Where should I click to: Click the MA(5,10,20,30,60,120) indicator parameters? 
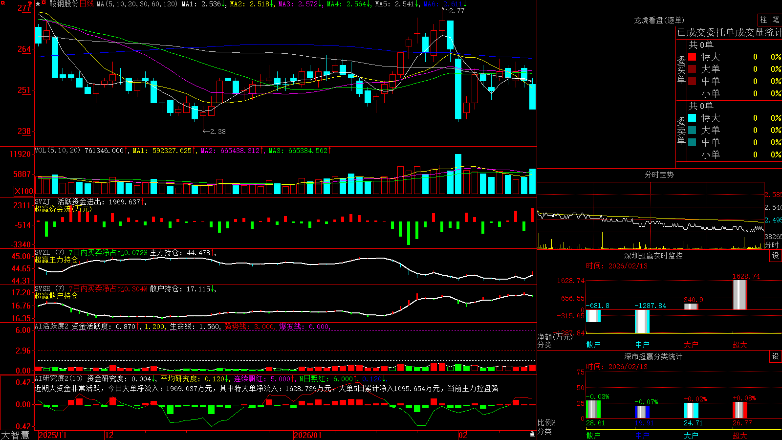[137, 4]
